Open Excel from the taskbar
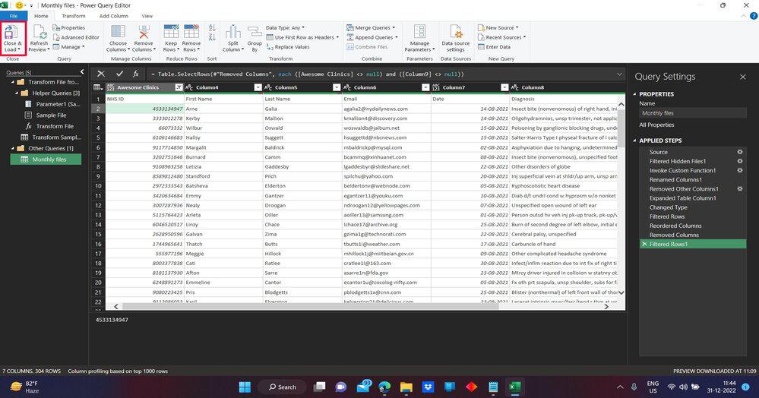 point(514,387)
